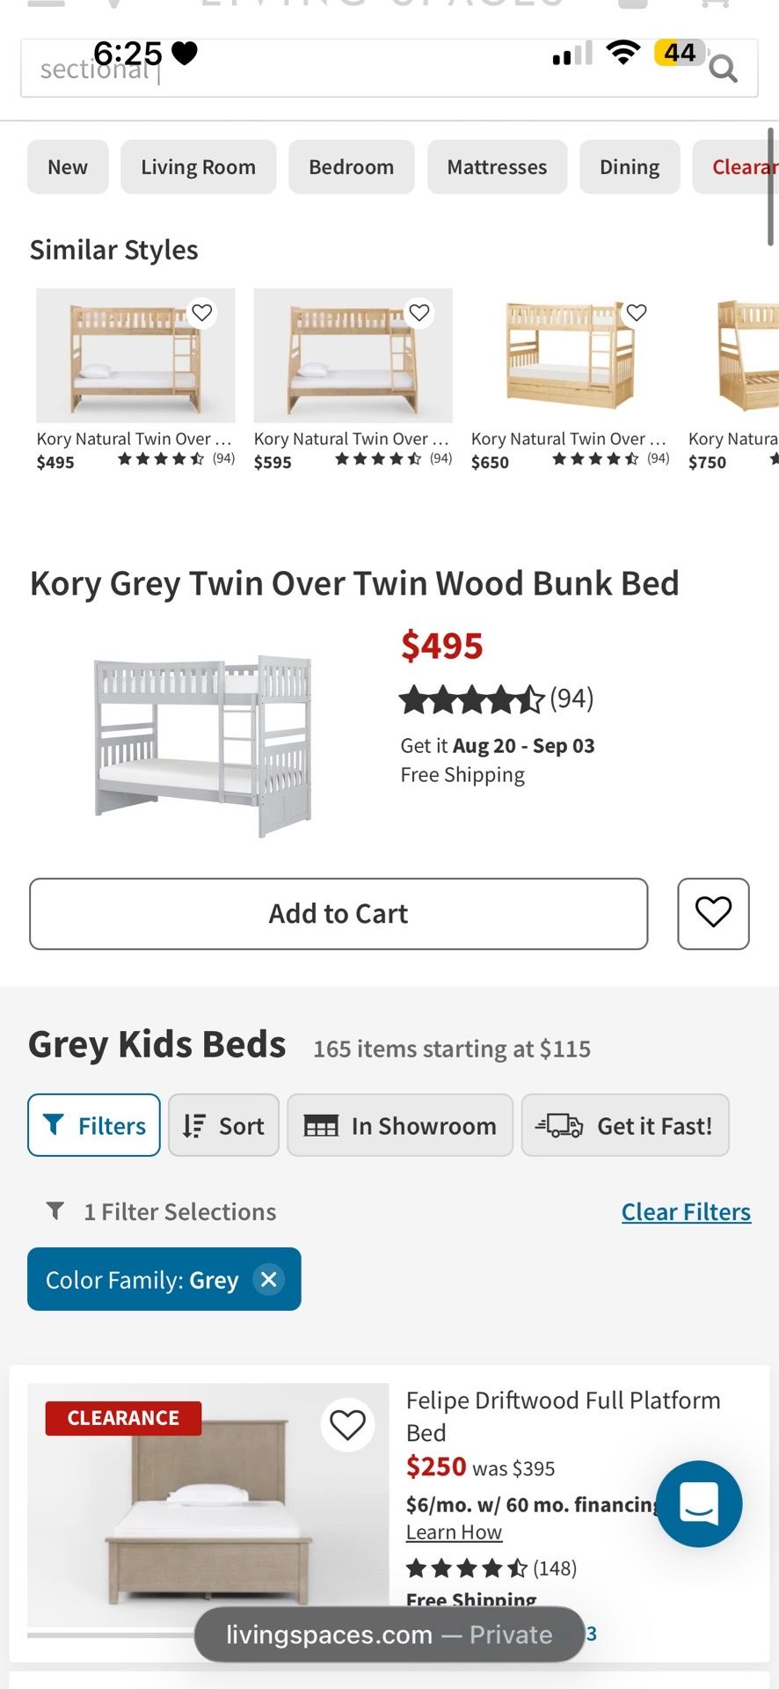This screenshot has height=1689, width=779.
Task: Favorite the $650 Kory Natural bunk bed
Action: click(x=637, y=312)
